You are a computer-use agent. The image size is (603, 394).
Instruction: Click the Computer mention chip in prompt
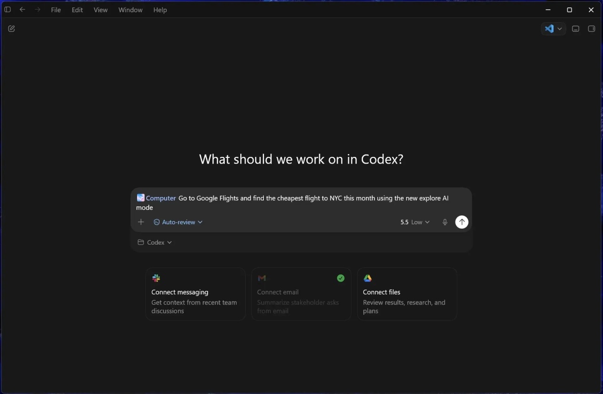(156, 198)
